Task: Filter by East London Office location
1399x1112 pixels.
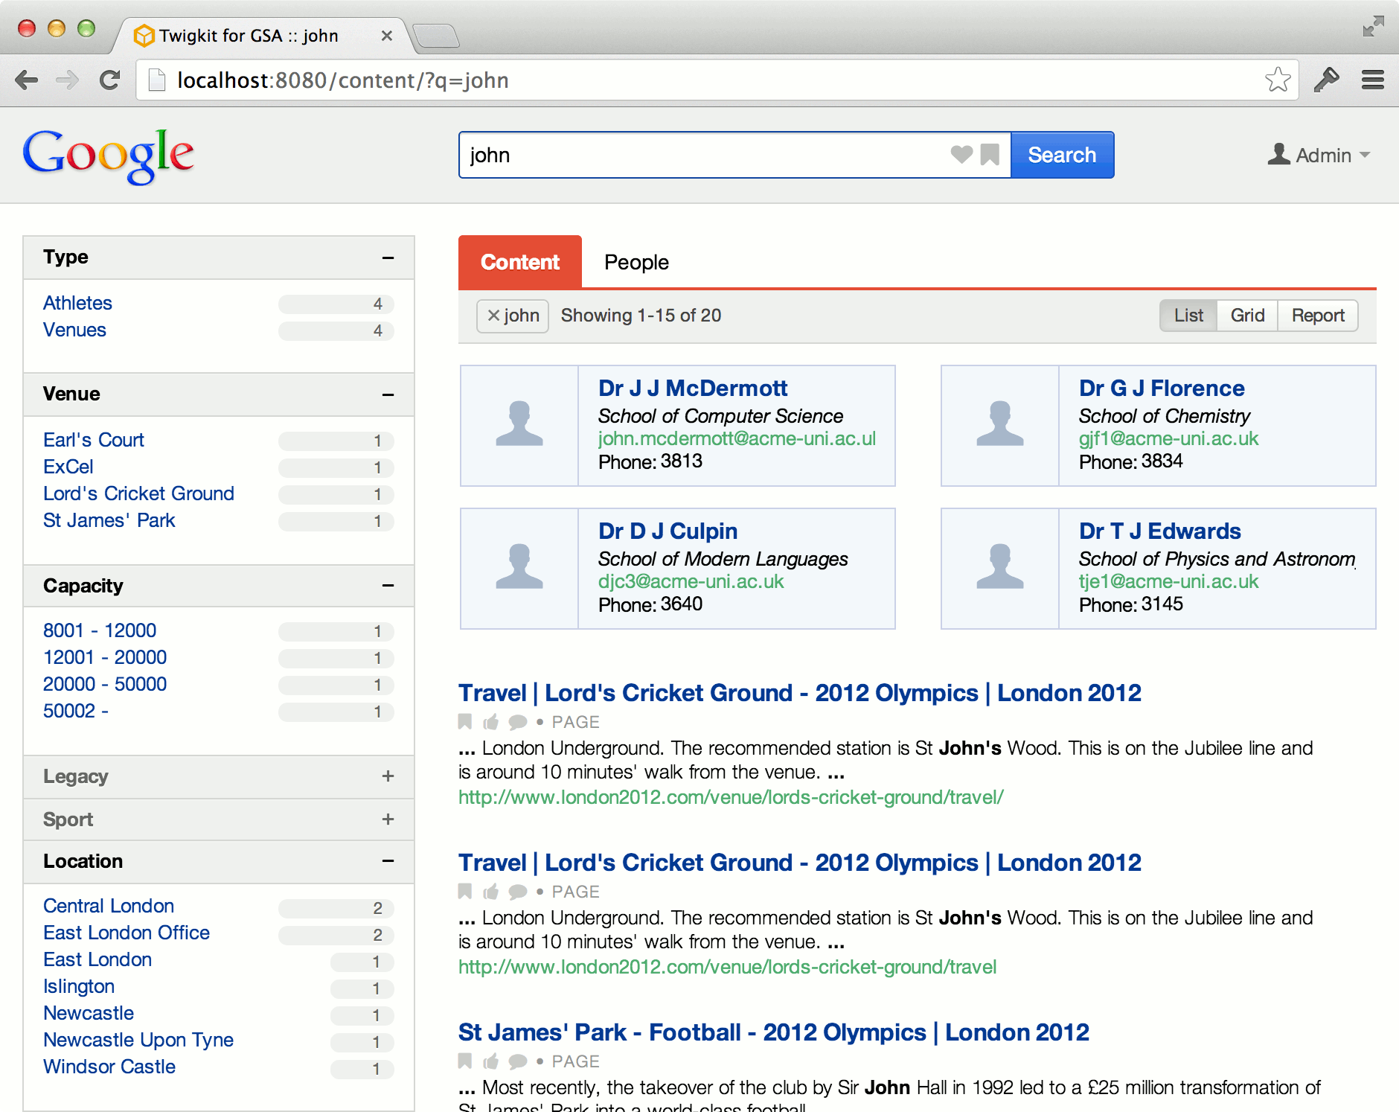Action: 127,933
